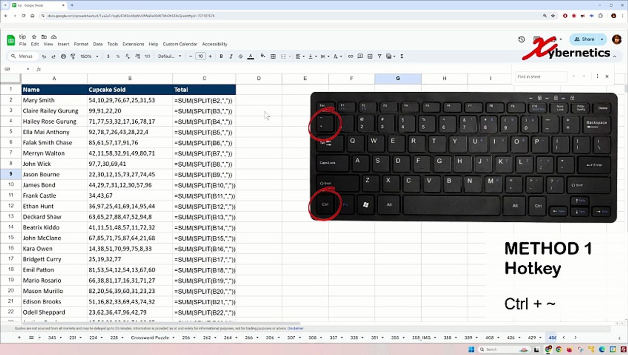Open a new browser tab

point(72,5)
